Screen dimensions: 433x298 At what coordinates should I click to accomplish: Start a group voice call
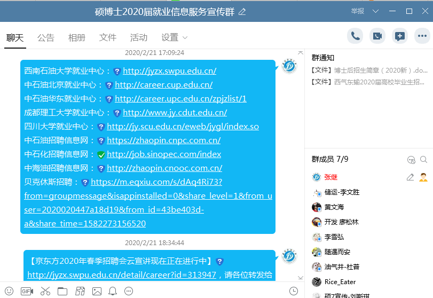[355, 36]
